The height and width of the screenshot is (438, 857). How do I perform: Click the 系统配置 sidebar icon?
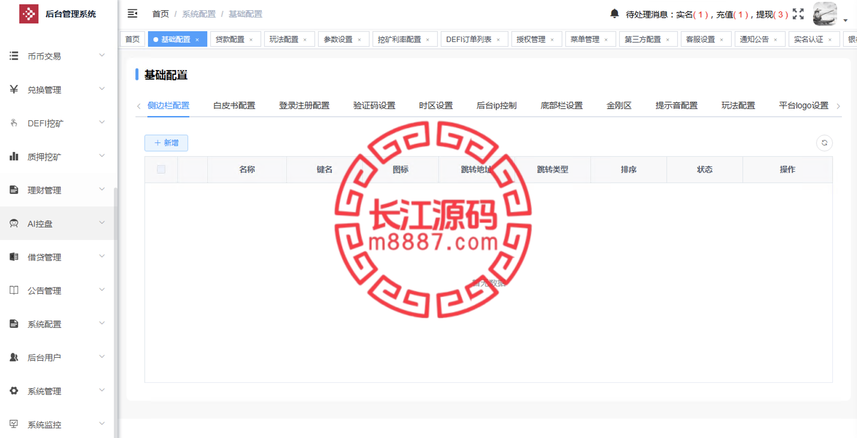pyautogui.click(x=14, y=324)
